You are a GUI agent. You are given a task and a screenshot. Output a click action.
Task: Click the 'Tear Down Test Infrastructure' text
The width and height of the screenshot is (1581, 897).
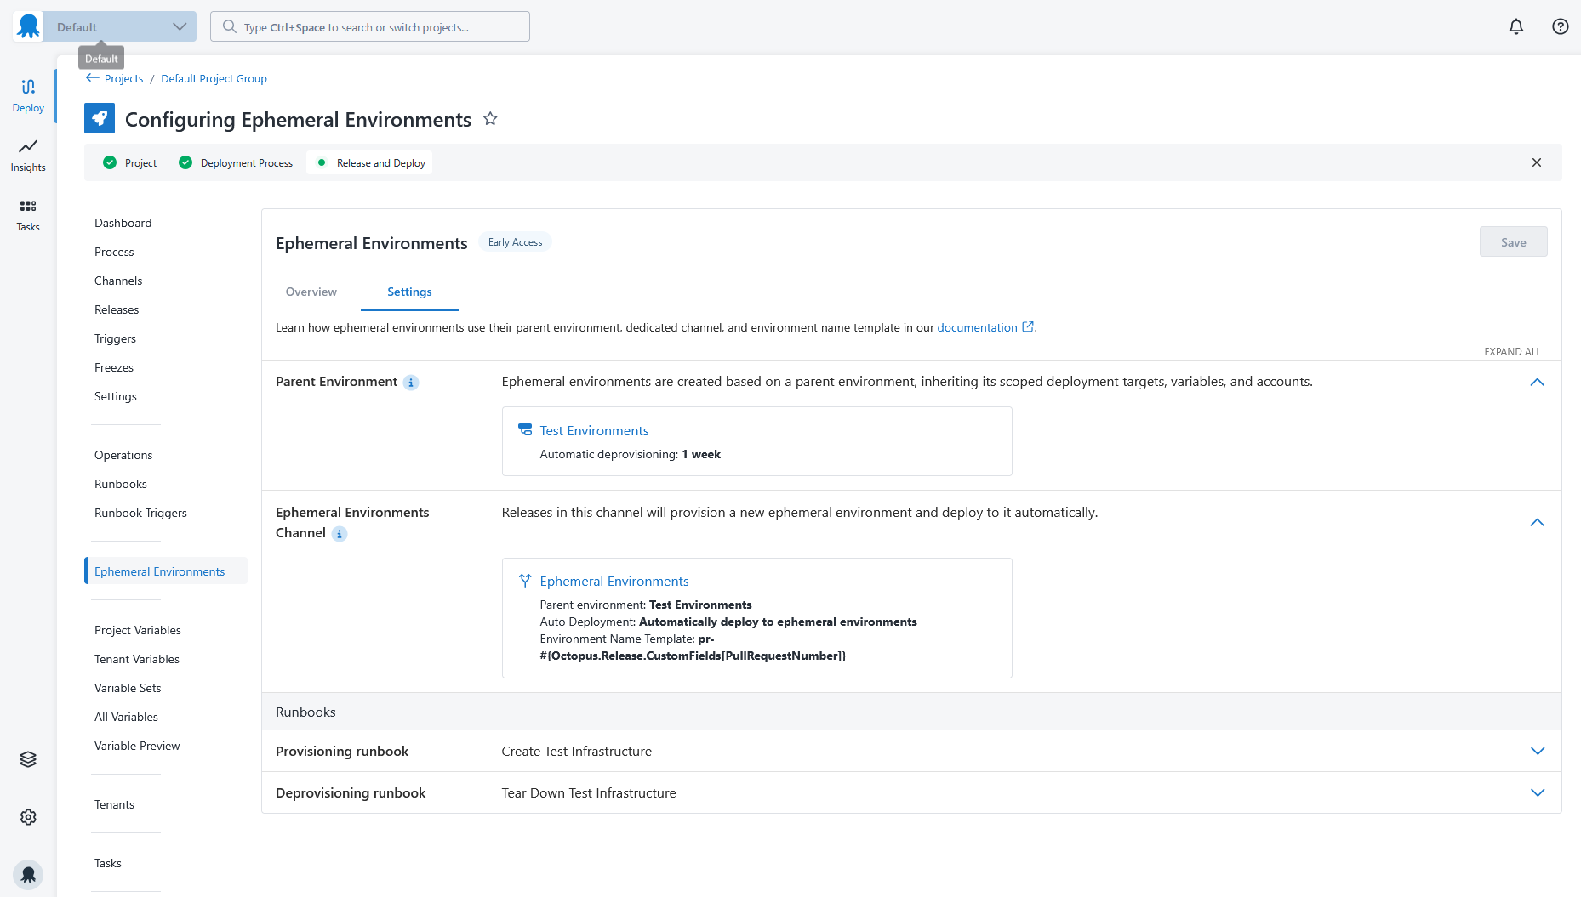[589, 792]
